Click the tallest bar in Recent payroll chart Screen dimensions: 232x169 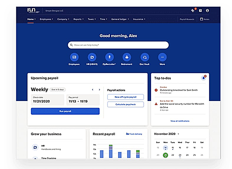(111, 151)
